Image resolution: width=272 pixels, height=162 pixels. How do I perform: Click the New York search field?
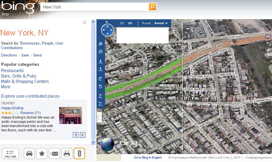click(94, 7)
